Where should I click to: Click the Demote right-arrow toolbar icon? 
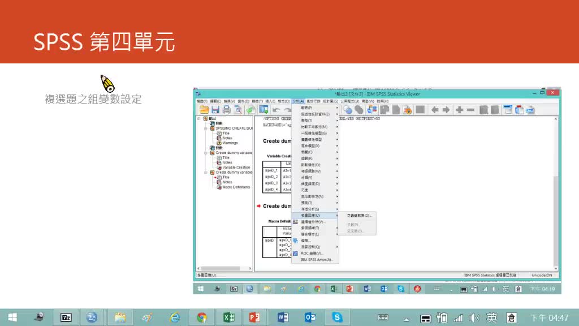coord(446,110)
